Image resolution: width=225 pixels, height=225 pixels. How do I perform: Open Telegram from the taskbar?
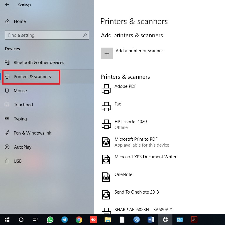(65, 219)
